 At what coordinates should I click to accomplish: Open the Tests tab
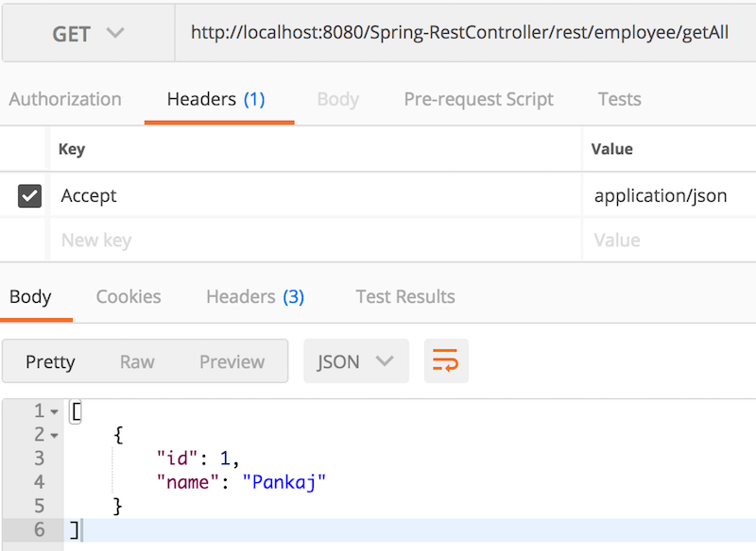[x=619, y=99]
